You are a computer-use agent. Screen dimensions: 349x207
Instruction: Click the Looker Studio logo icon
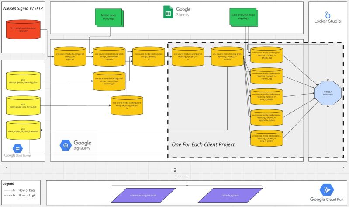point(328,12)
